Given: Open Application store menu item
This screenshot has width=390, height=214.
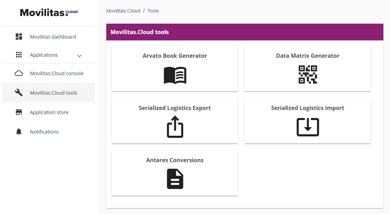Looking at the screenshot, I should pos(48,112).
